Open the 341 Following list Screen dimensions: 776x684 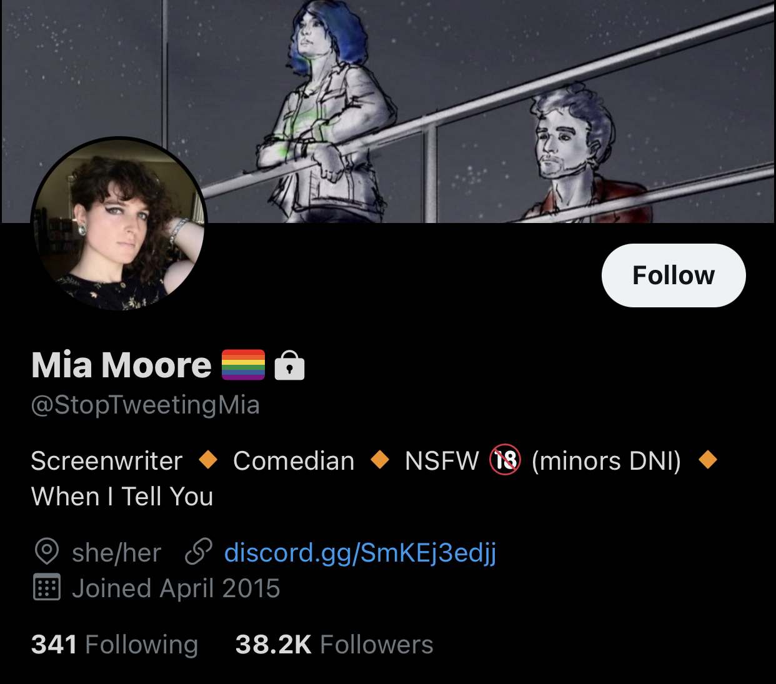click(115, 645)
